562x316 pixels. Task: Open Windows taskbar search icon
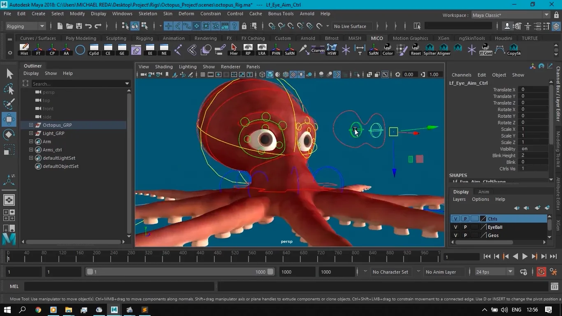click(x=23, y=310)
